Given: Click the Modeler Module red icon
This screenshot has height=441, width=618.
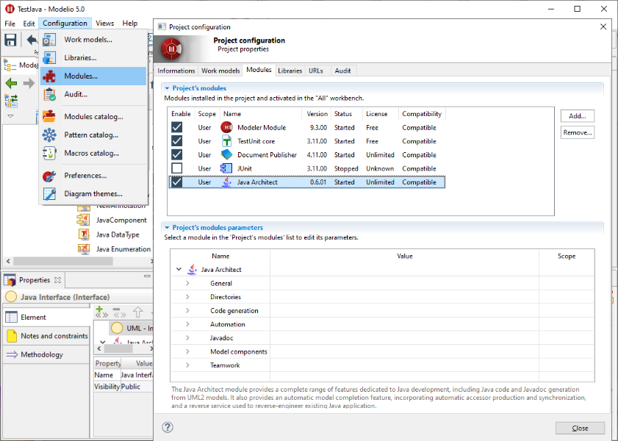Looking at the screenshot, I should (226, 127).
